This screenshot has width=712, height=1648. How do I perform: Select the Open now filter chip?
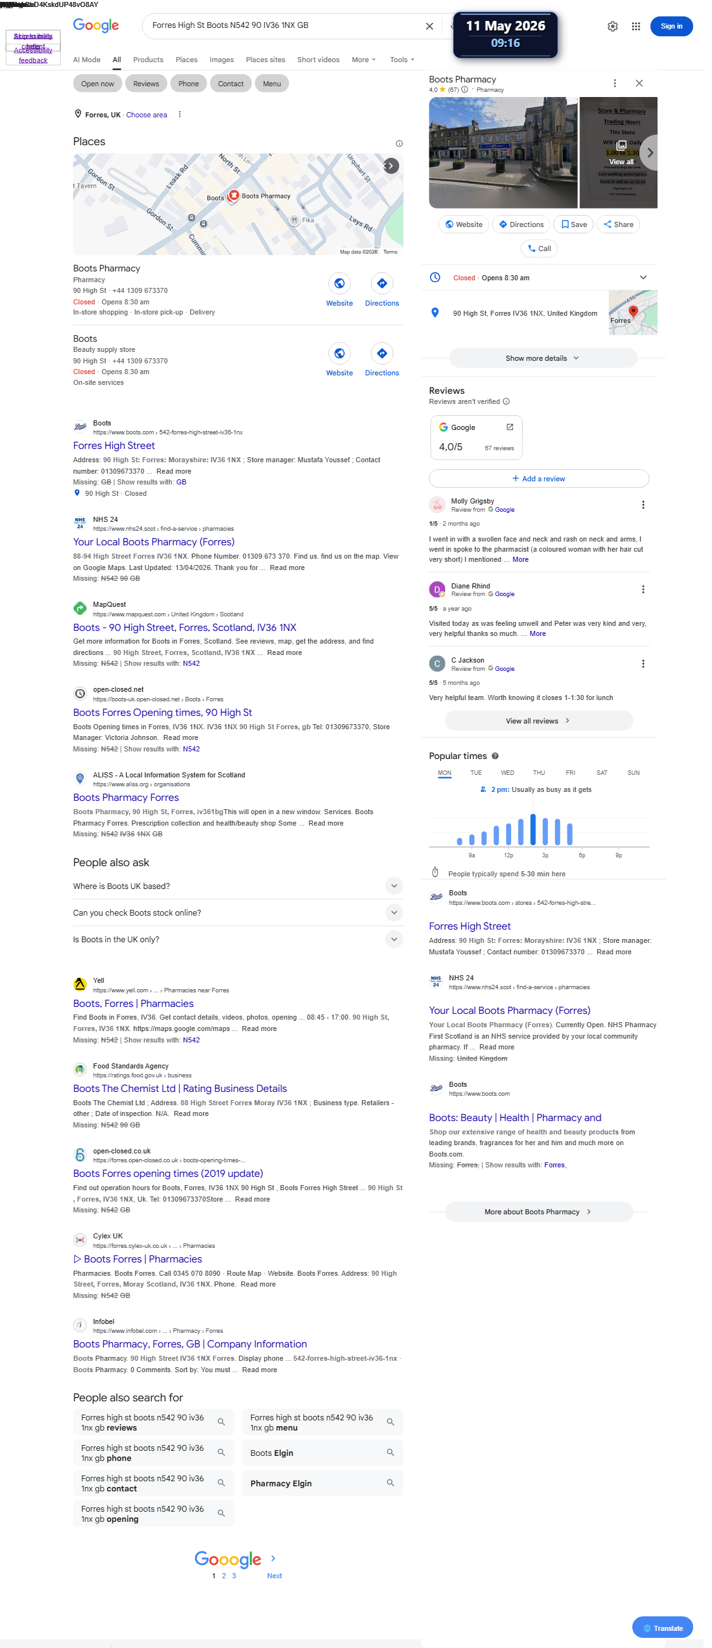point(98,84)
